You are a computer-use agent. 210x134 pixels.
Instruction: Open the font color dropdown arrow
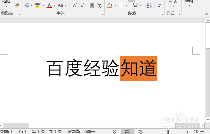(x=54, y=6)
